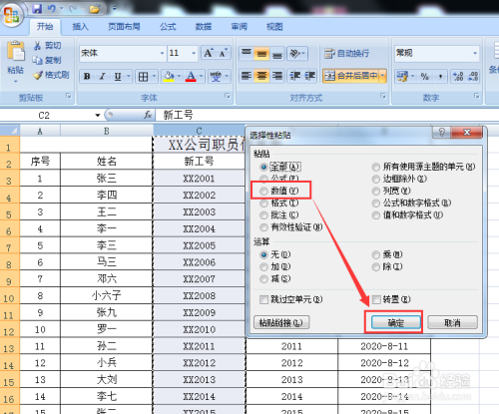Open font color dropdown arrow
Viewport: 499px width, 414px height.
tap(201, 77)
